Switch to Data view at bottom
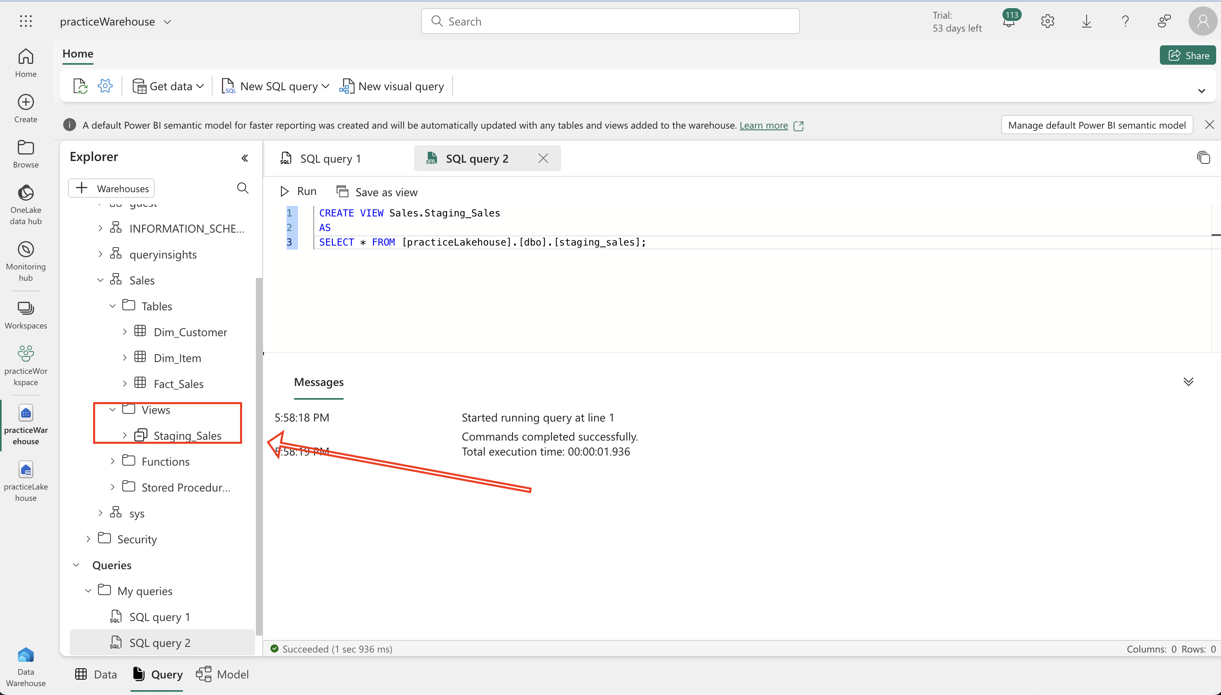 (x=96, y=674)
